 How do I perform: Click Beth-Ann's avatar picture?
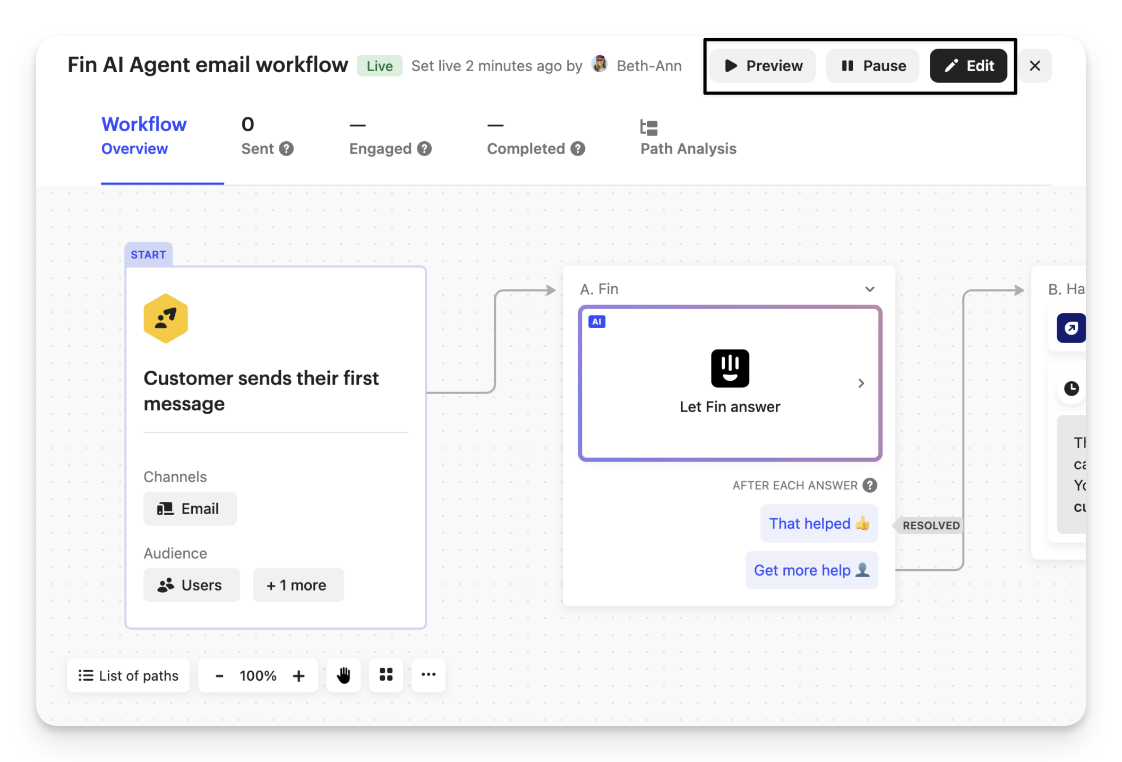pos(600,64)
